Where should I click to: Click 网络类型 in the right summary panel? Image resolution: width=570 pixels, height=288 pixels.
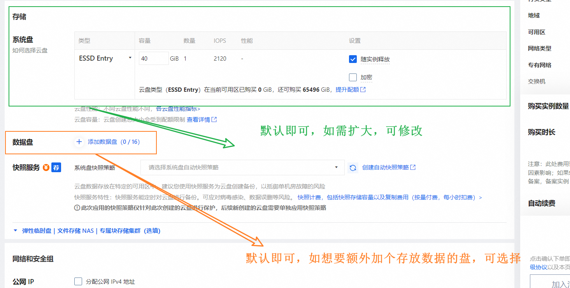[540, 49]
